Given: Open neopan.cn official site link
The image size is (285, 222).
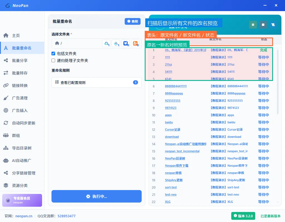Looking at the screenshot, I should click(x=24, y=216).
